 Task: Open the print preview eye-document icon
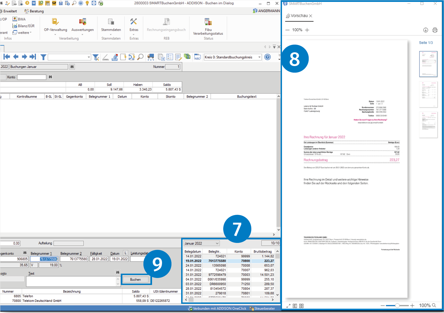21,3
